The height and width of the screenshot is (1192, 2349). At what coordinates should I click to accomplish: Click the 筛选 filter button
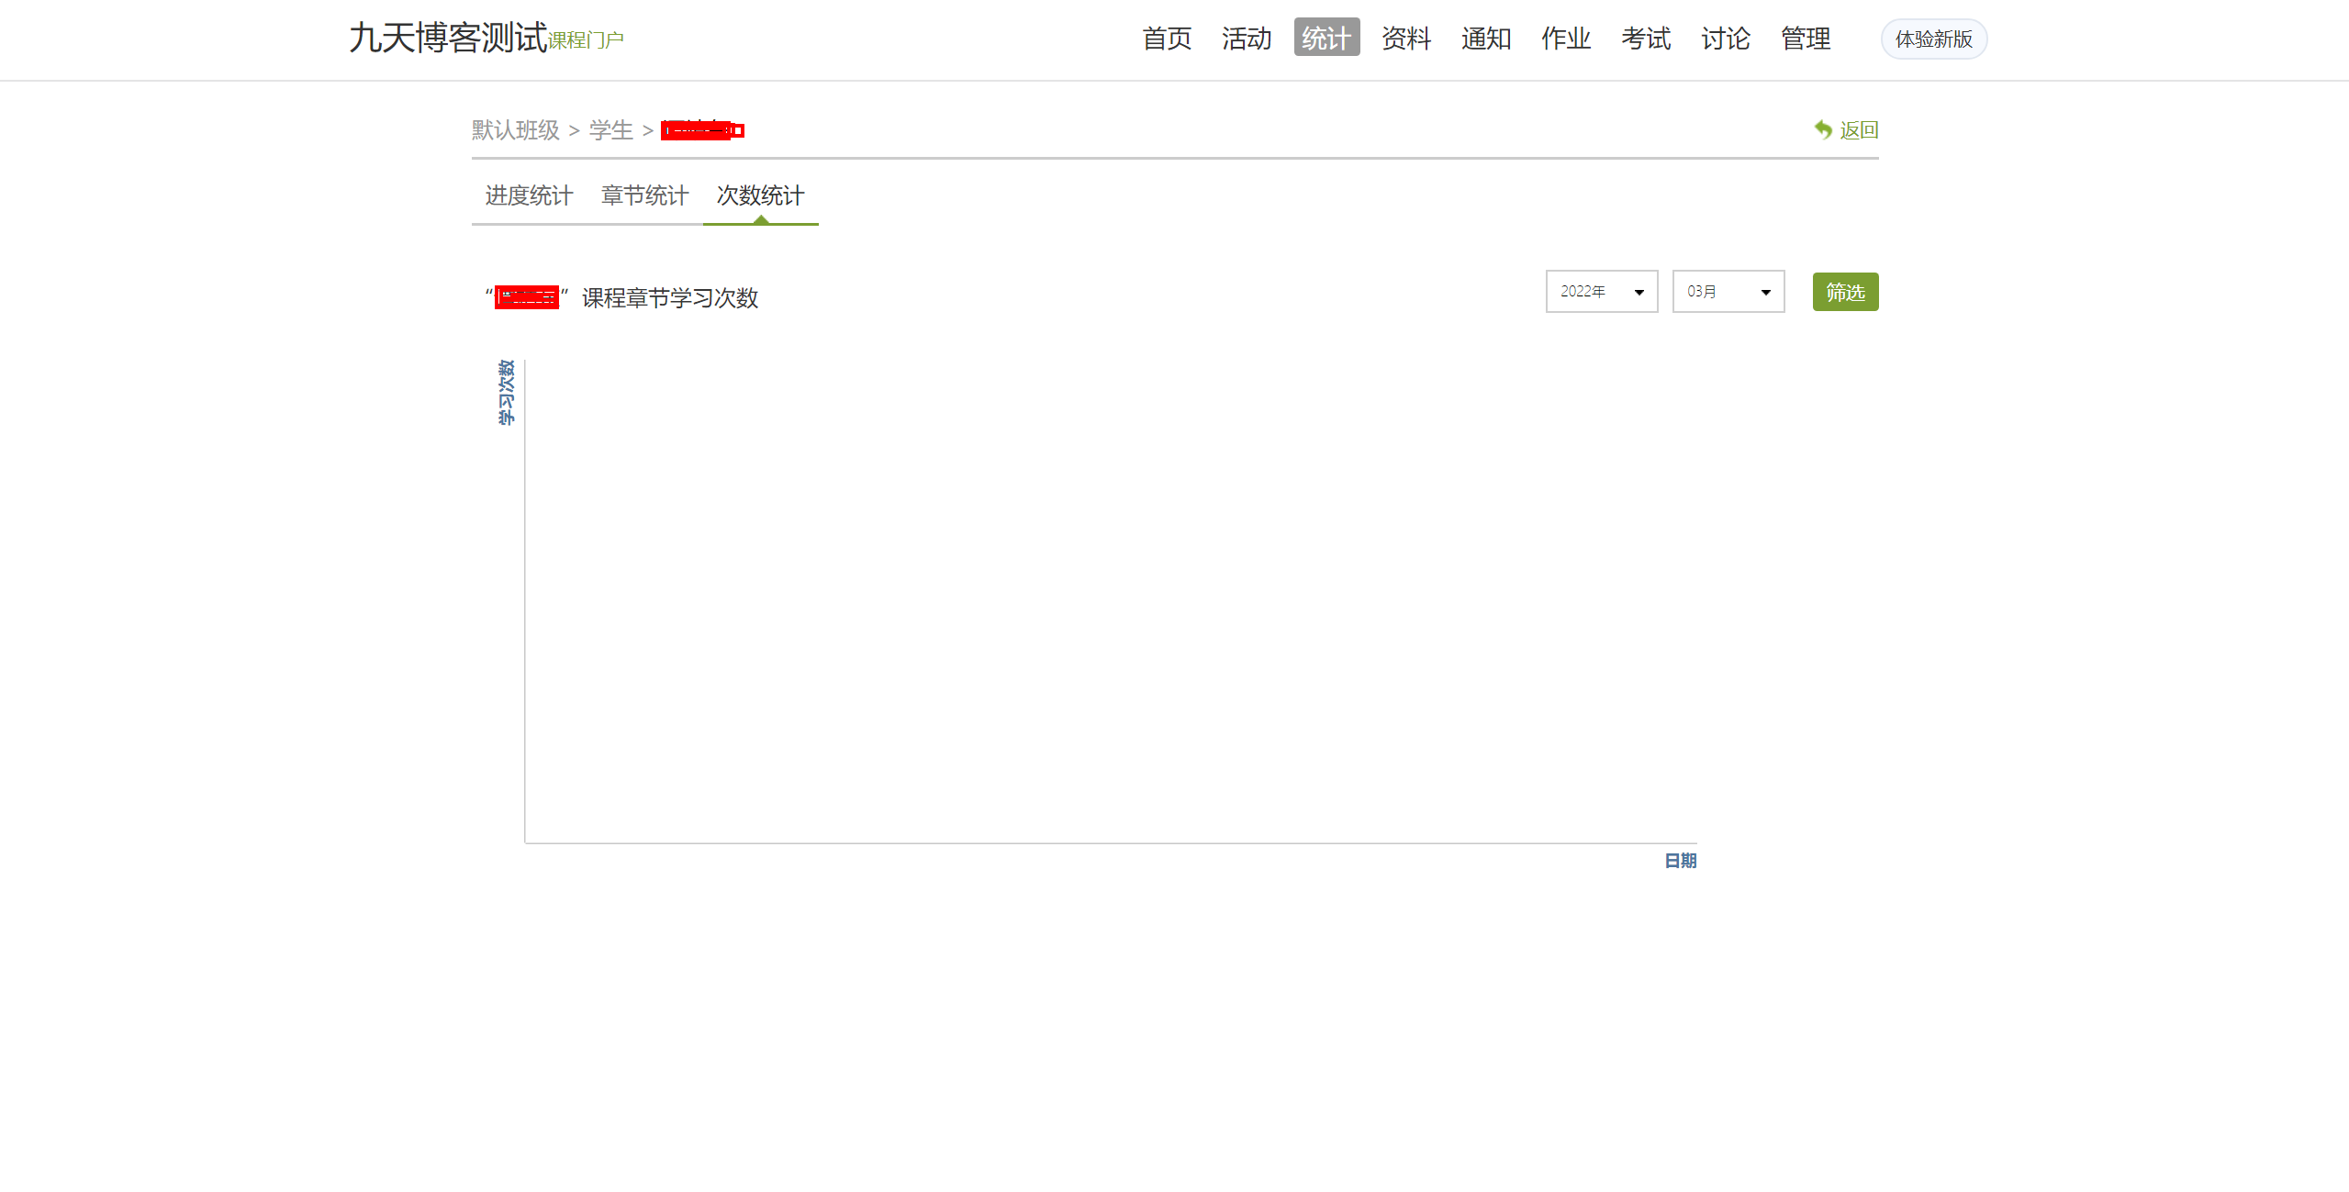pos(1844,292)
